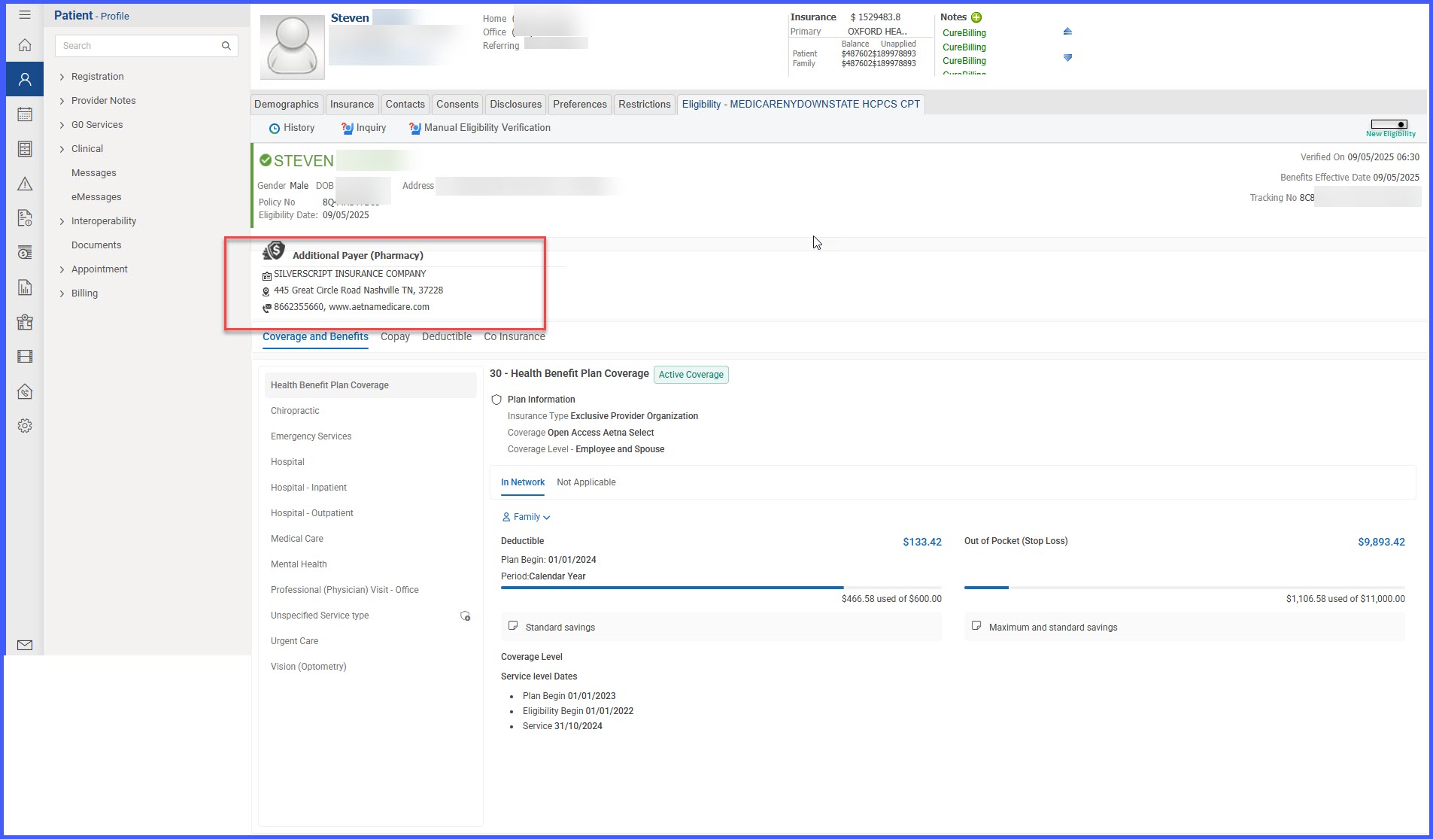Open the hospital building sidebar icon
The image size is (1433, 839).
click(x=25, y=322)
